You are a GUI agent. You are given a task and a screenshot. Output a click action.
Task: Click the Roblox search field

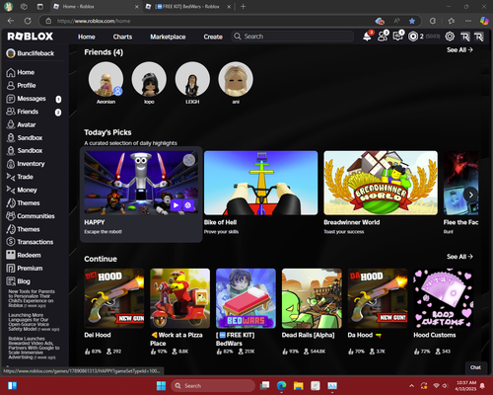pyautogui.click(x=293, y=37)
